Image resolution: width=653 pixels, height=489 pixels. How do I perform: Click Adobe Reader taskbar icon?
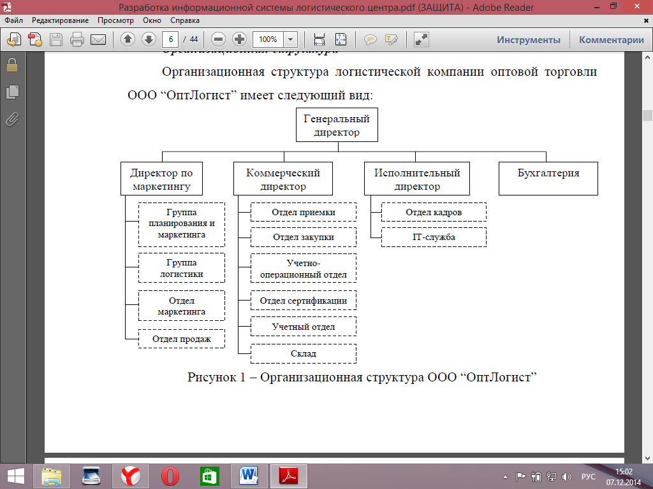point(289,476)
